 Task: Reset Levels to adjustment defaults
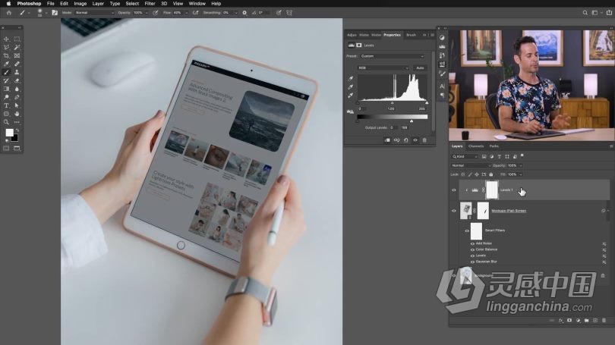point(406,140)
